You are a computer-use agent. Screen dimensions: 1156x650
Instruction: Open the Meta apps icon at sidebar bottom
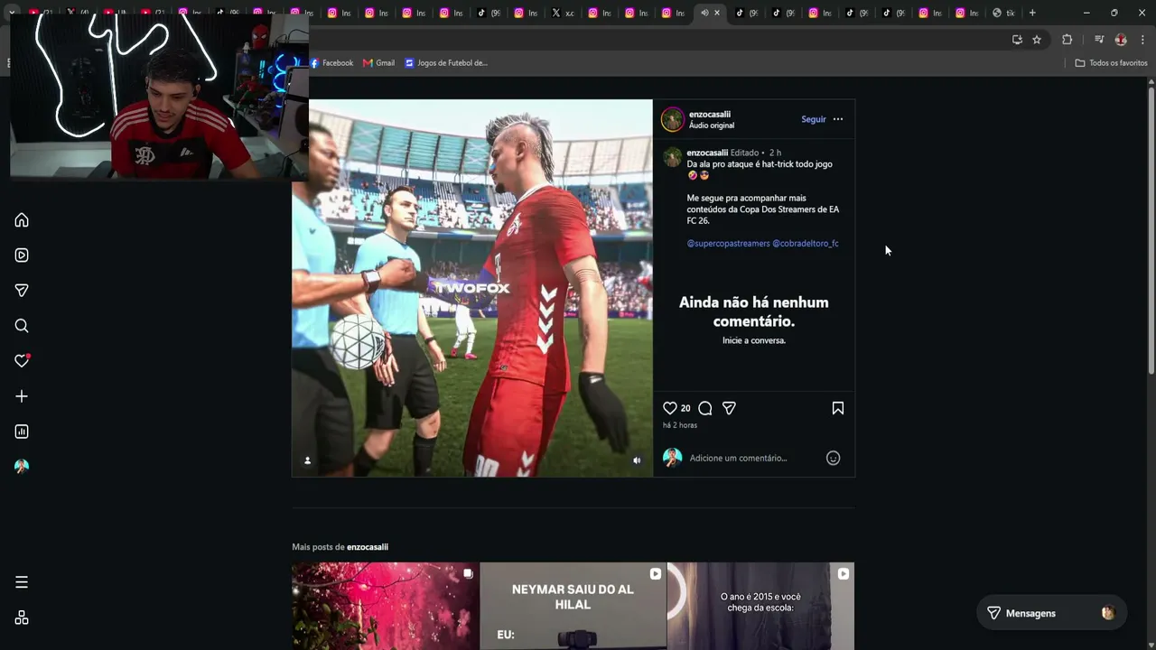tap(22, 617)
